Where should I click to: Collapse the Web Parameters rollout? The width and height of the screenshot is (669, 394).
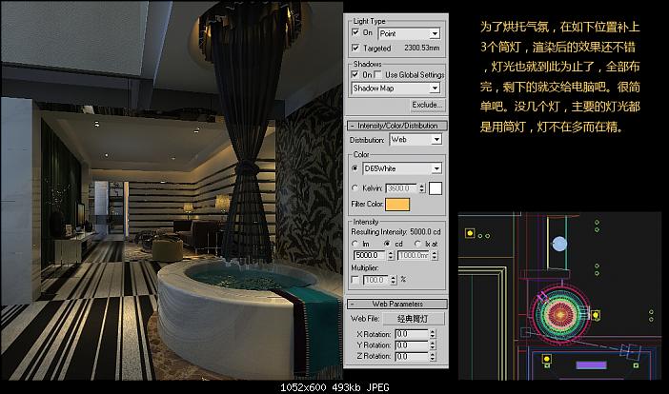[x=396, y=304]
